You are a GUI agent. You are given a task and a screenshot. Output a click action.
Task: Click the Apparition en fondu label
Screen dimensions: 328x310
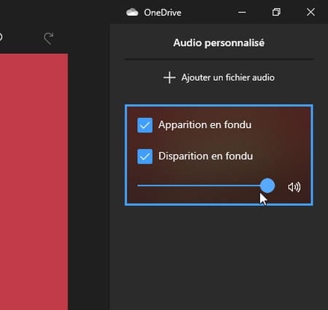(205, 125)
